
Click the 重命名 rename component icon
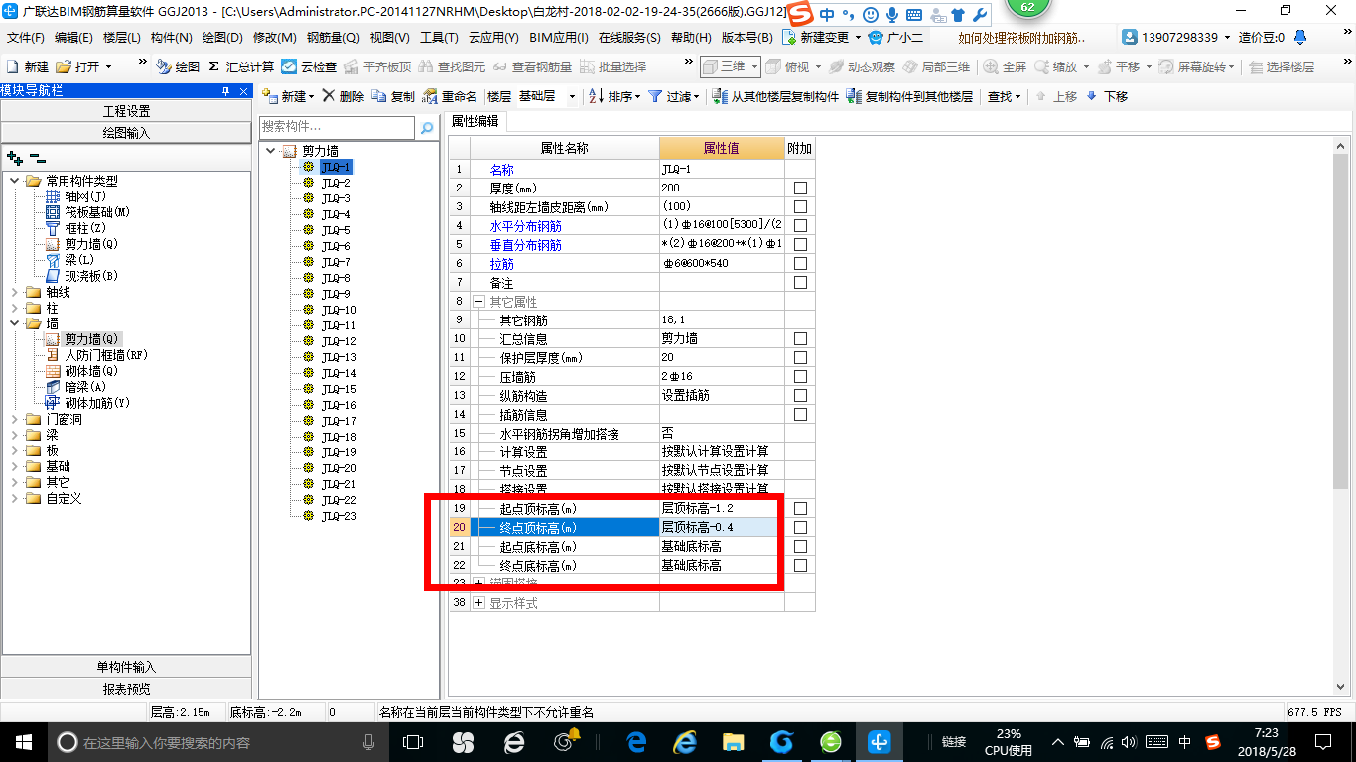click(430, 96)
